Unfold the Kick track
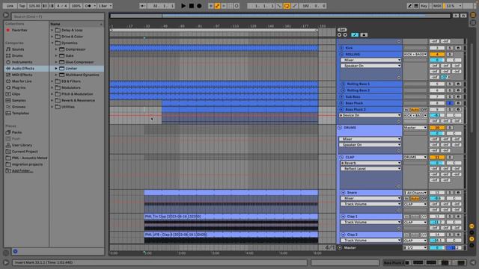 pos(342,48)
